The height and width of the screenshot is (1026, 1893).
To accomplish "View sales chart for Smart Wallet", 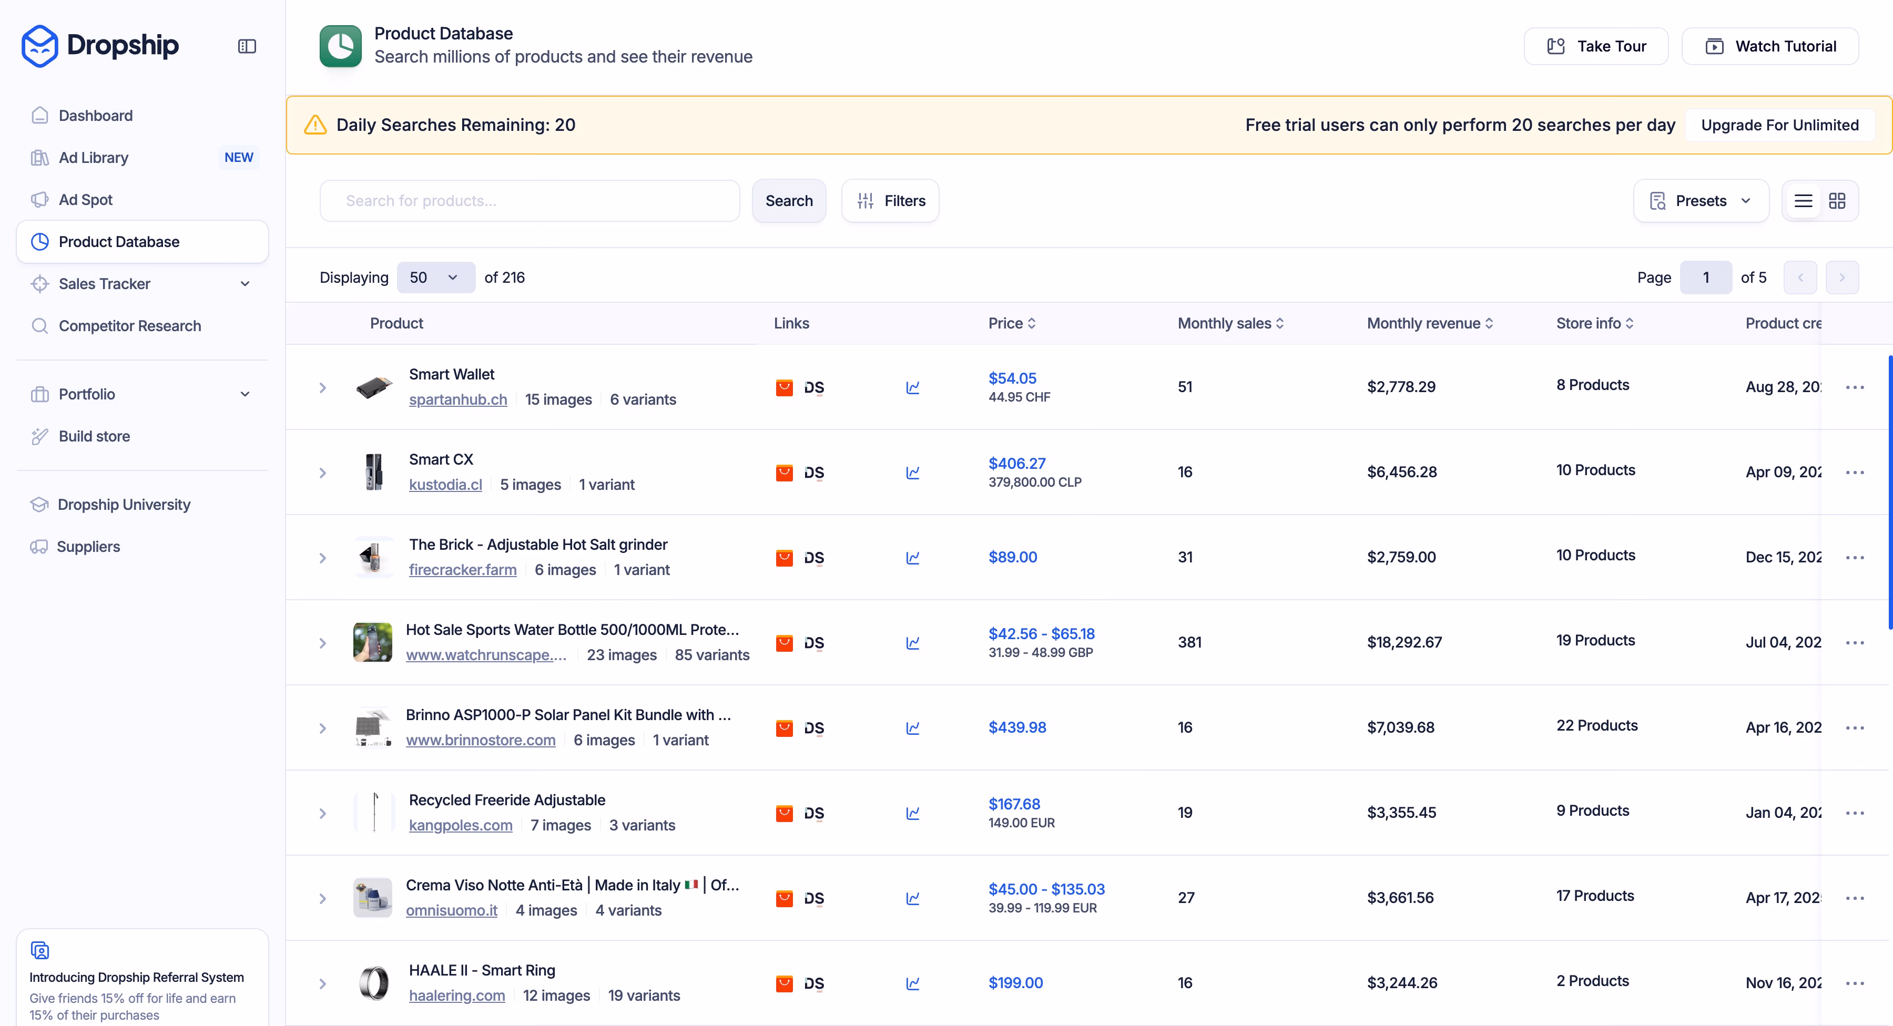I will (913, 387).
